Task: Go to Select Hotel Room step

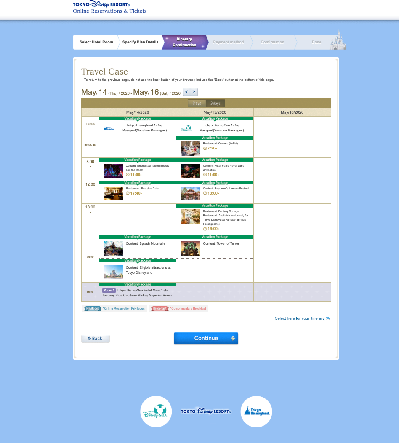Action: coord(96,42)
